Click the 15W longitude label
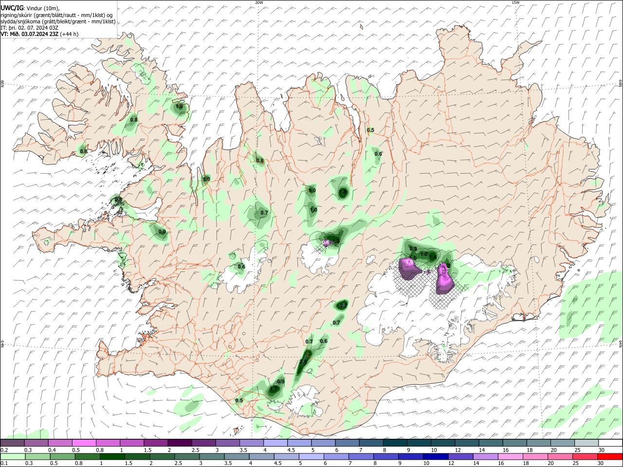 [515, 2]
